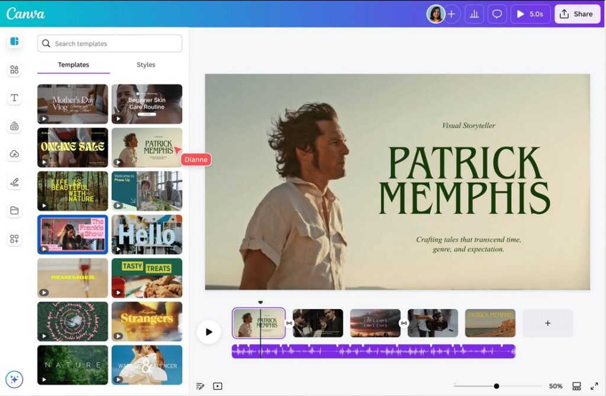Start presenting with the 5.0s play button
Image resolution: width=606 pixels, height=396 pixels.
(530, 14)
